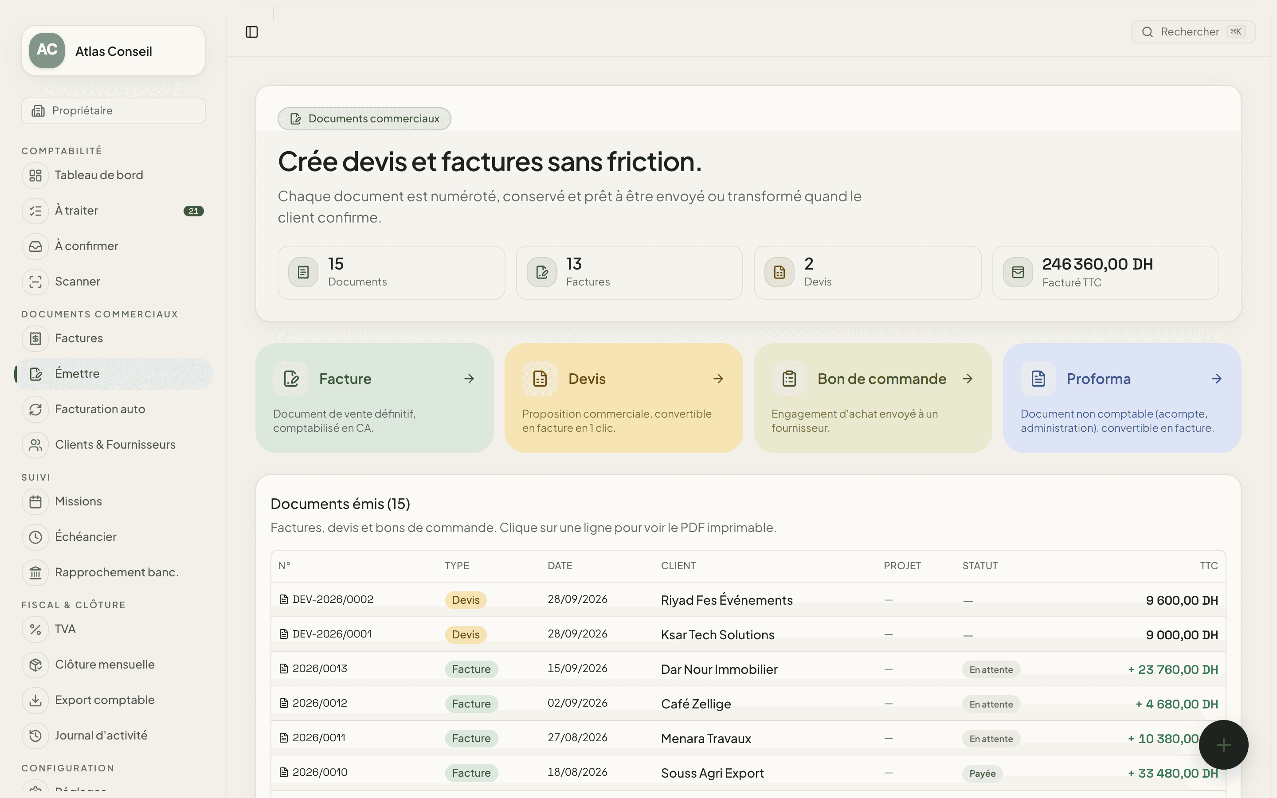Open the Atlas Conseil company switcher
1277x798 pixels.
114,51
